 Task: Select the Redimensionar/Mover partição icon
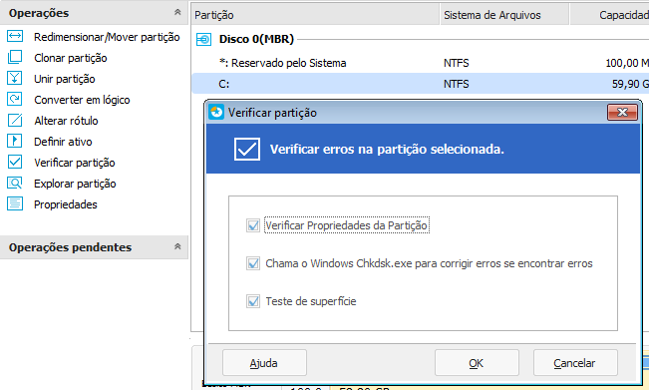[x=15, y=37]
